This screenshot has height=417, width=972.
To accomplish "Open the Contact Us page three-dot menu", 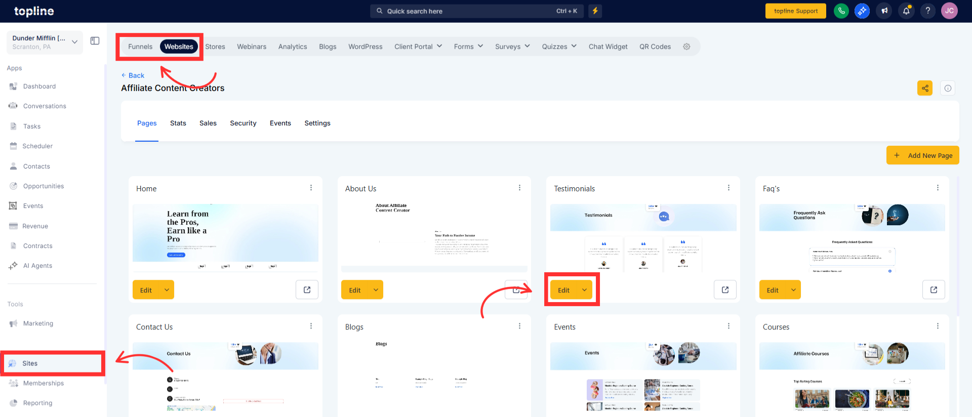I will tap(311, 326).
